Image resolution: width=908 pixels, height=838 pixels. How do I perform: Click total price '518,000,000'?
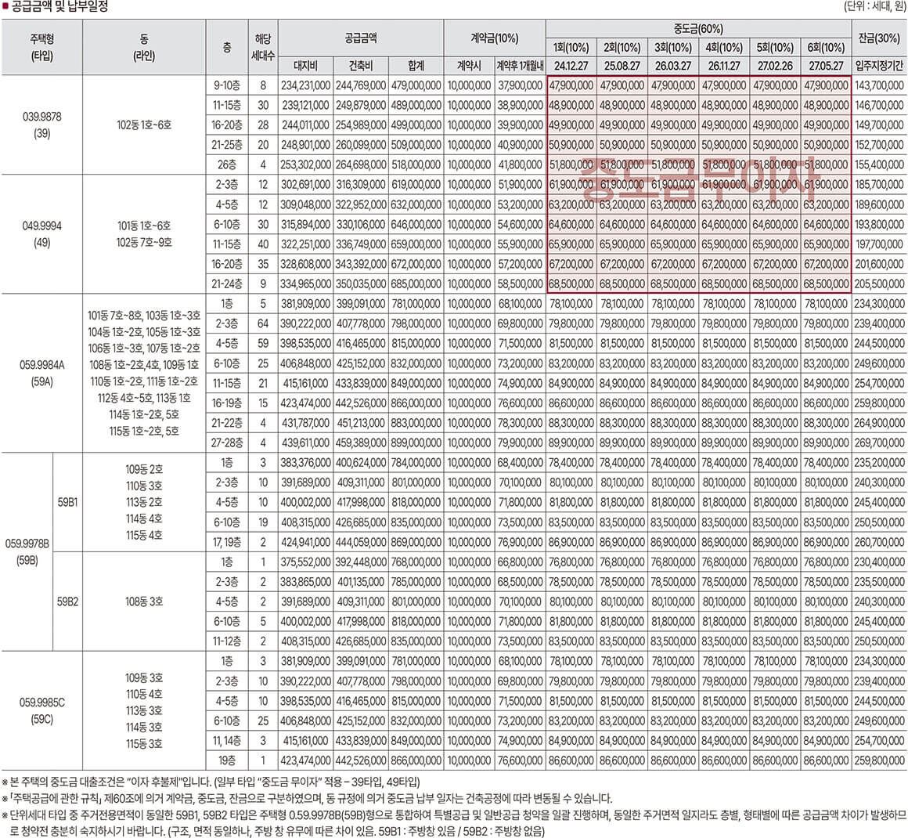tap(416, 164)
